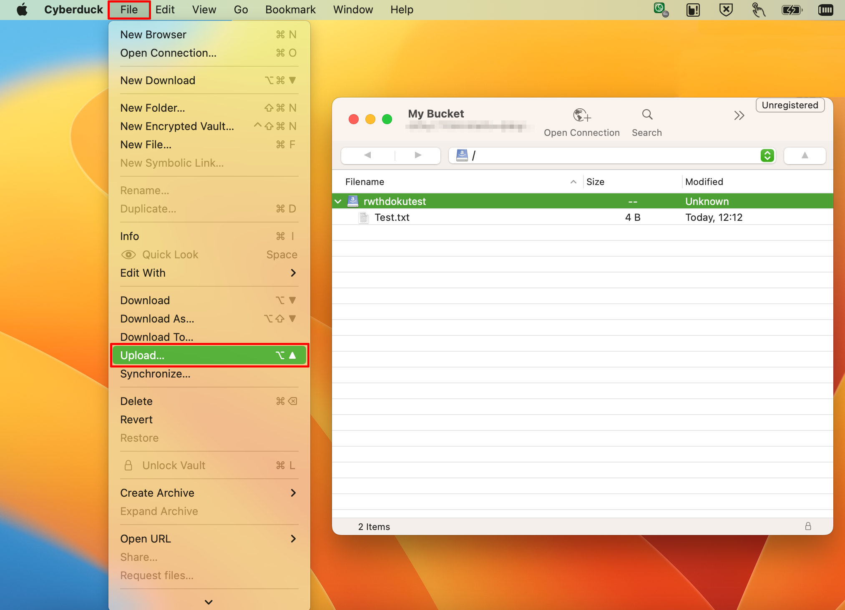The image size is (845, 610).
Task: Navigate back with the left arrow
Action: pos(367,155)
